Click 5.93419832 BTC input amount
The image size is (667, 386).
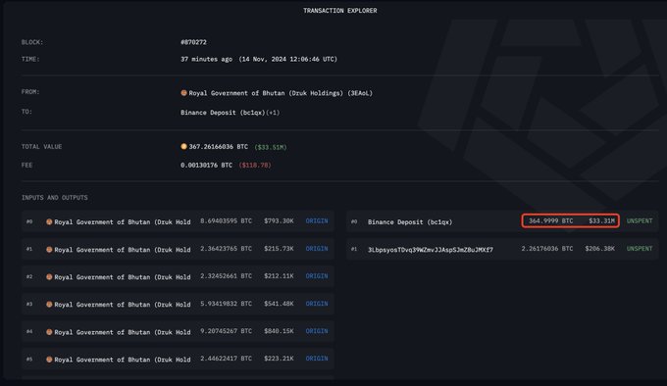coord(227,304)
